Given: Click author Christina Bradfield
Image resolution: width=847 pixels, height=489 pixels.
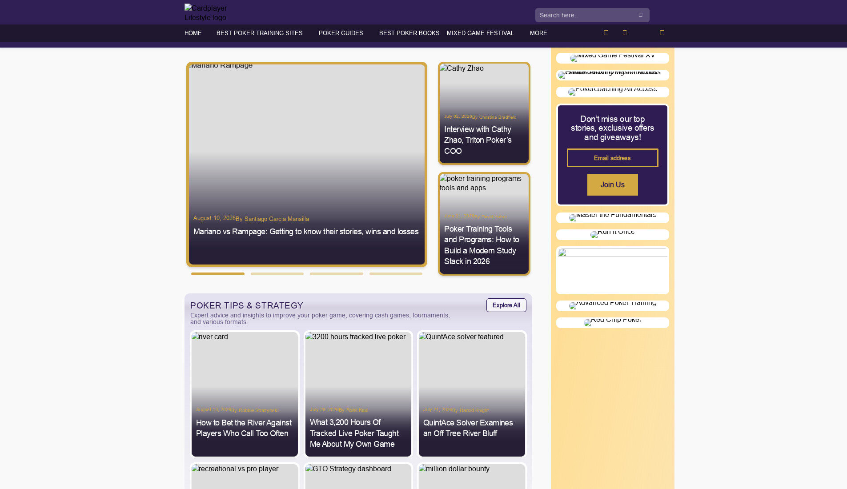Looking at the screenshot, I should [498, 117].
